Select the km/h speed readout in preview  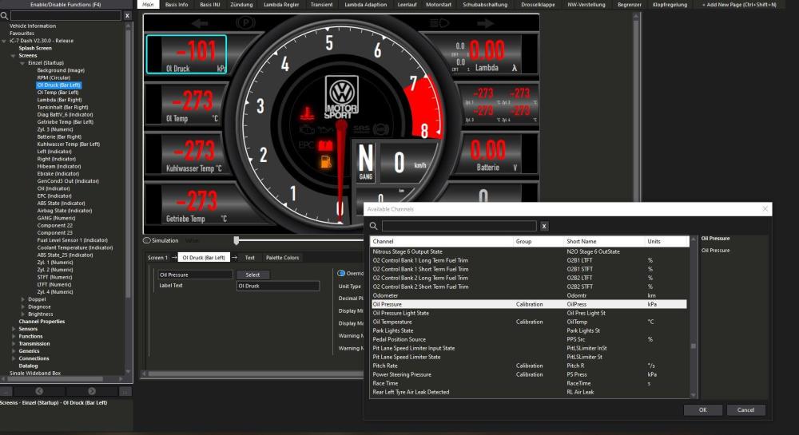pos(409,163)
